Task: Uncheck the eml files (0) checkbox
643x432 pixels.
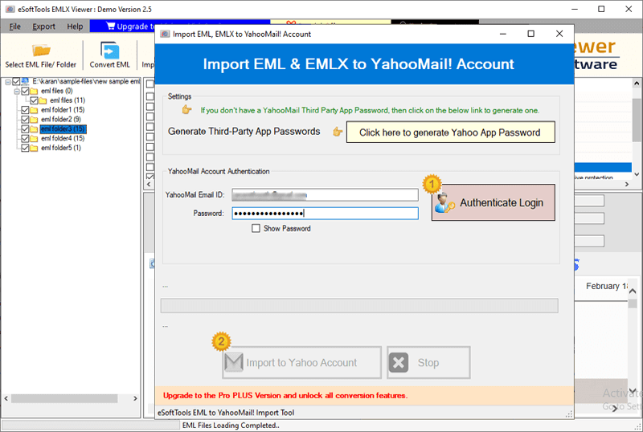Action: point(25,91)
